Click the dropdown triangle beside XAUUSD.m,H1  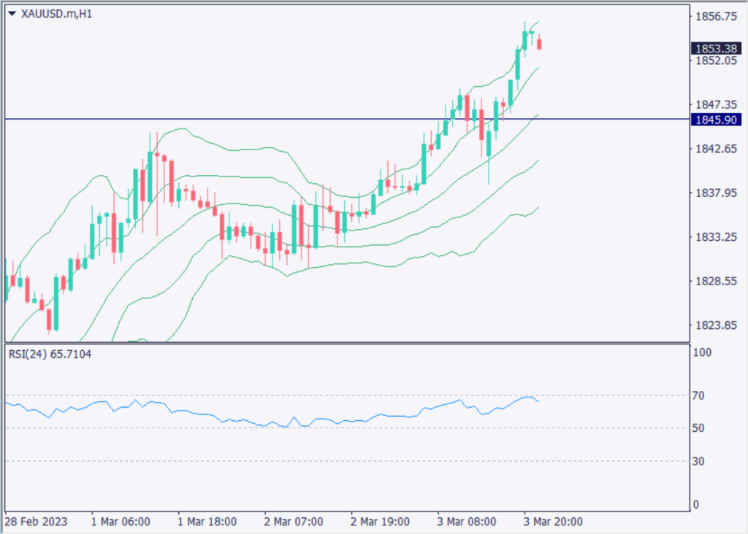12,14
